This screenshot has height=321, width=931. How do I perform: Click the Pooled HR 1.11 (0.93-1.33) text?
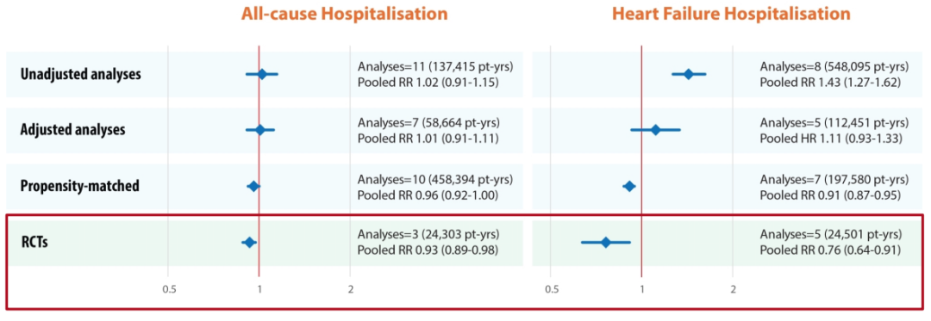[831, 138]
